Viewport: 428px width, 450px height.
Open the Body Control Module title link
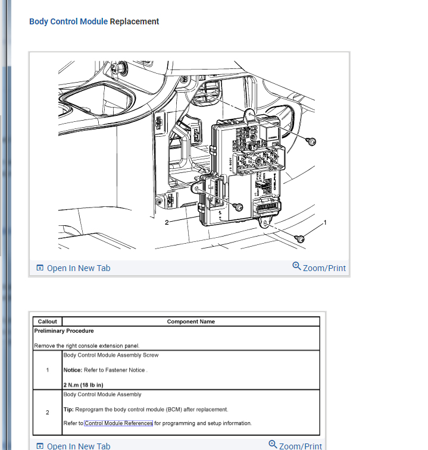[68, 21]
